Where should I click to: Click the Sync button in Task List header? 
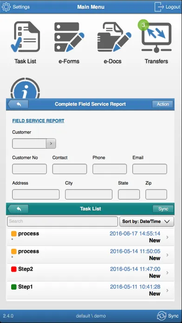click(163, 209)
